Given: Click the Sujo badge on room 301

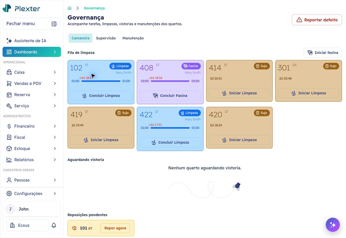Looking at the screenshot, I should click(331, 66).
